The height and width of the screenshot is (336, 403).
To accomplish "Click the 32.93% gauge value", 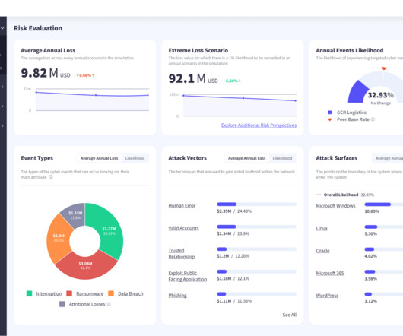I will 380,95.
